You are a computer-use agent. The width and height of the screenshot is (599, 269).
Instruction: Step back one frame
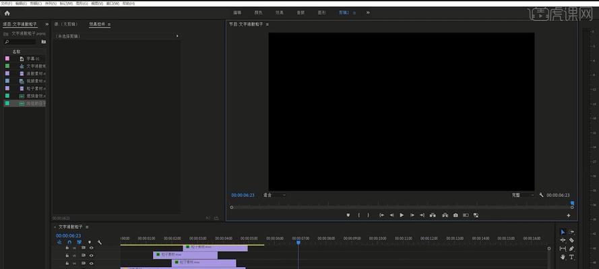coord(391,215)
